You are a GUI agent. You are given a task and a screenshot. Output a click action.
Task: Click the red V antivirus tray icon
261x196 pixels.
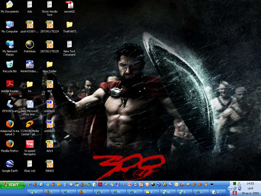click(234, 193)
